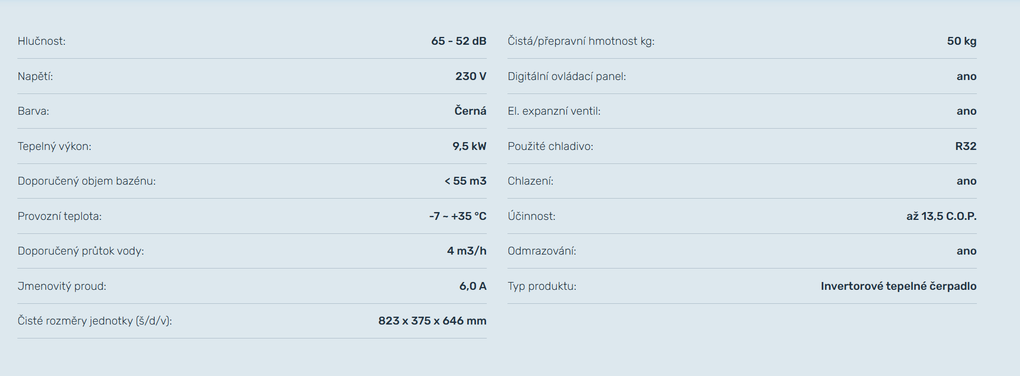This screenshot has height=376, width=1020.
Task: Click the R32 refrigerant value
Action: tap(966, 147)
